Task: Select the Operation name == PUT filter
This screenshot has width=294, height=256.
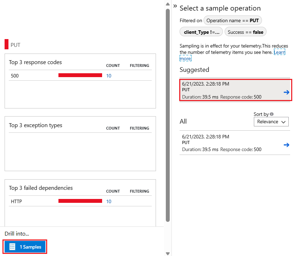Action: (232, 20)
